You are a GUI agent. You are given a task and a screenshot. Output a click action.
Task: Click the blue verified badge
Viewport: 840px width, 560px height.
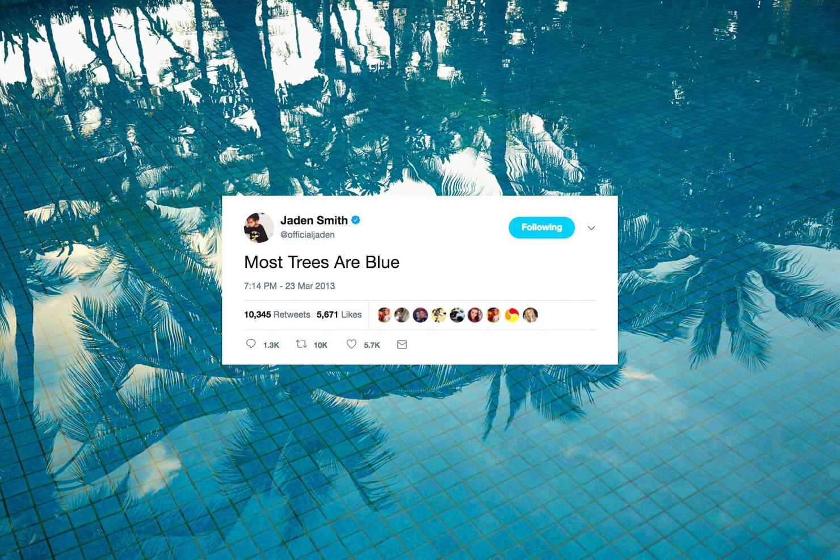pos(356,220)
